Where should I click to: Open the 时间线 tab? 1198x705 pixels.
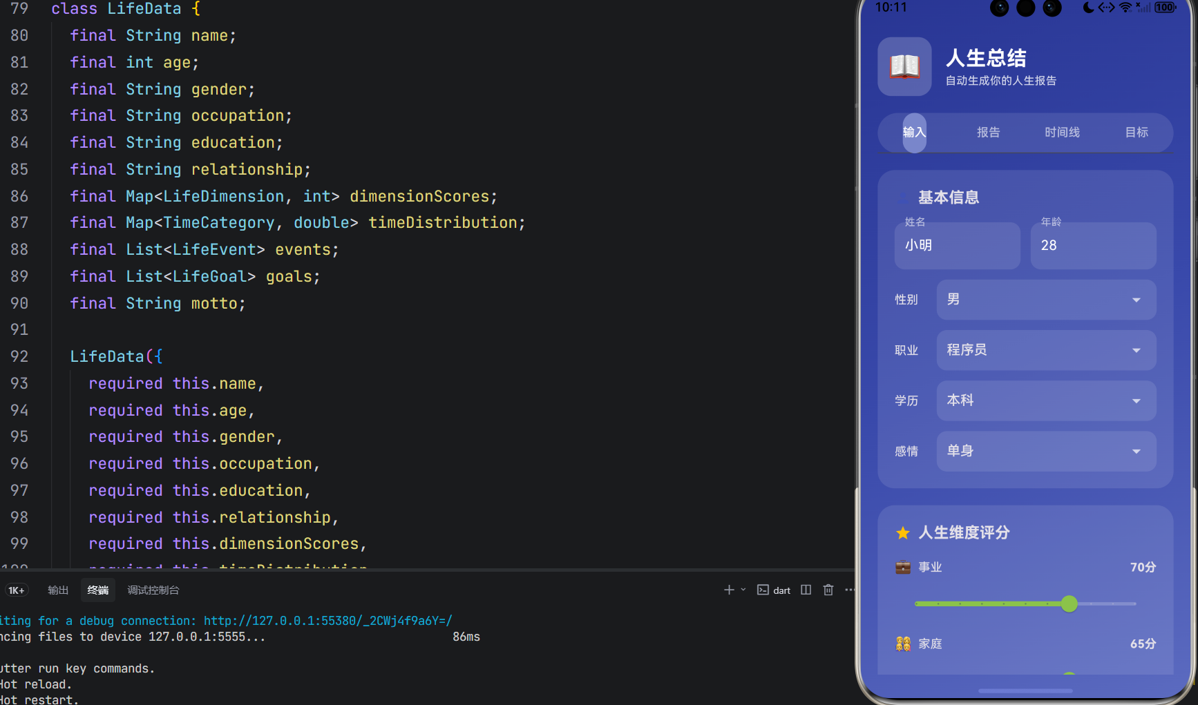(x=1062, y=133)
